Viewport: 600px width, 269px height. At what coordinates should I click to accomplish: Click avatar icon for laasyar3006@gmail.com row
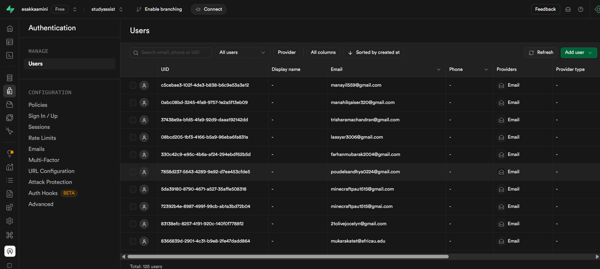point(144,137)
